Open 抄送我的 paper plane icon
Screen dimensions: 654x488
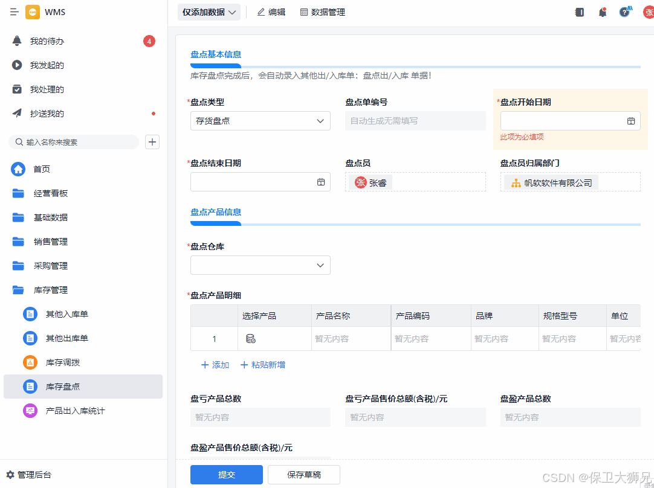pyautogui.click(x=17, y=114)
